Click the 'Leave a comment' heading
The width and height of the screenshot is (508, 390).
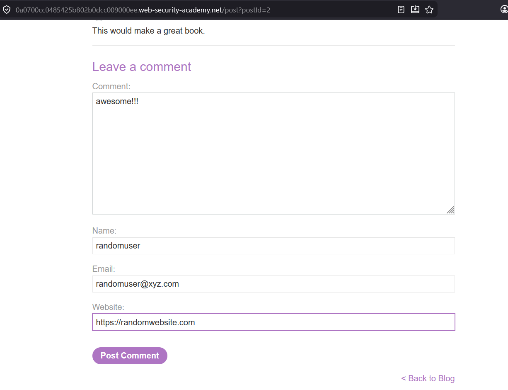[142, 67]
